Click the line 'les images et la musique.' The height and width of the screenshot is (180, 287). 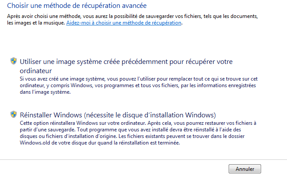click(36, 23)
